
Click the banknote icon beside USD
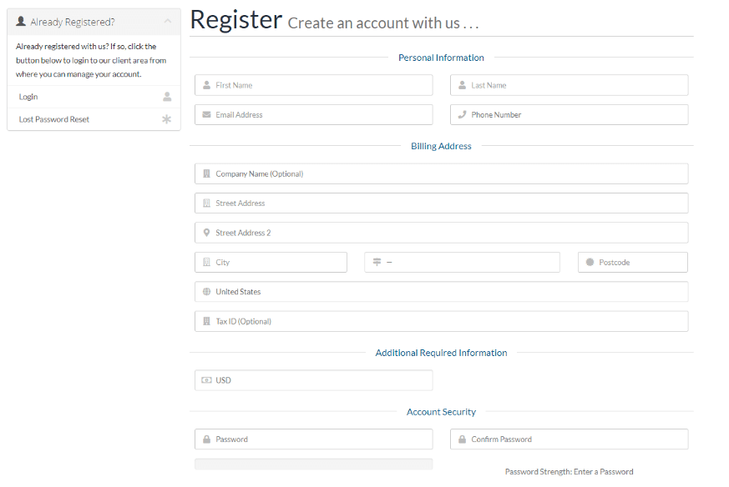pyautogui.click(x=206, y=380)
